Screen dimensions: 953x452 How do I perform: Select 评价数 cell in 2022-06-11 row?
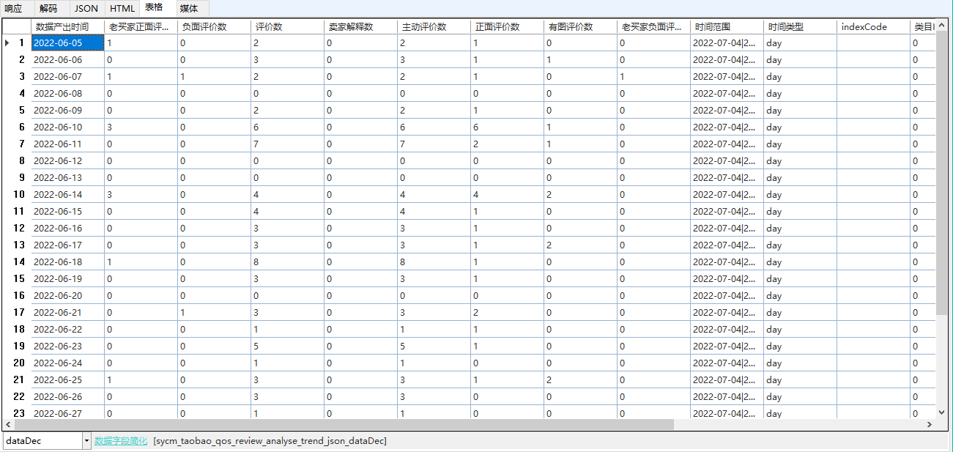pos(287,144)
